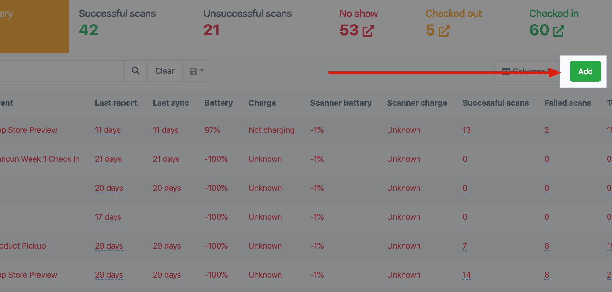612x292 pixels.
Task: Open successful scans count 14 link
Action: pyautogui.click(x=467, y=275)
